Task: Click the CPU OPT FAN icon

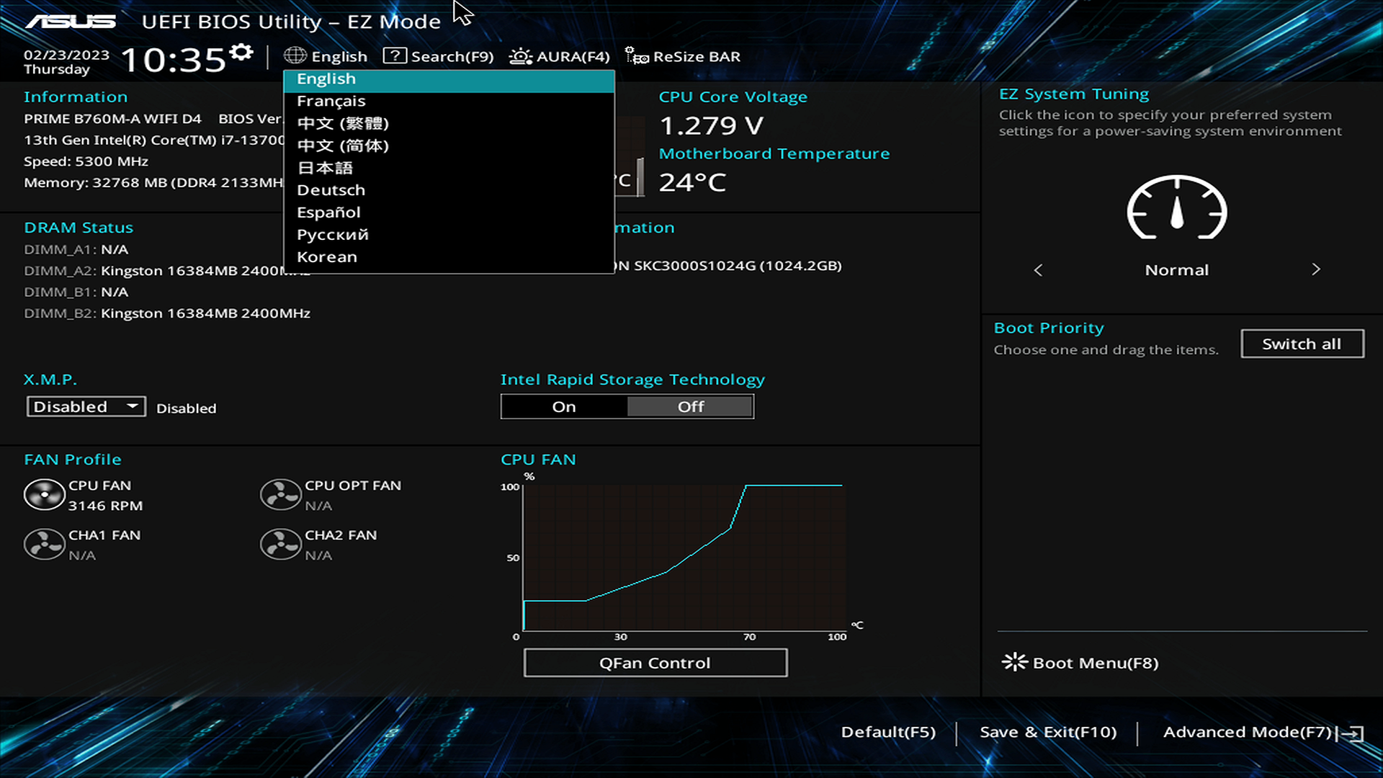Action: (280, 495)
